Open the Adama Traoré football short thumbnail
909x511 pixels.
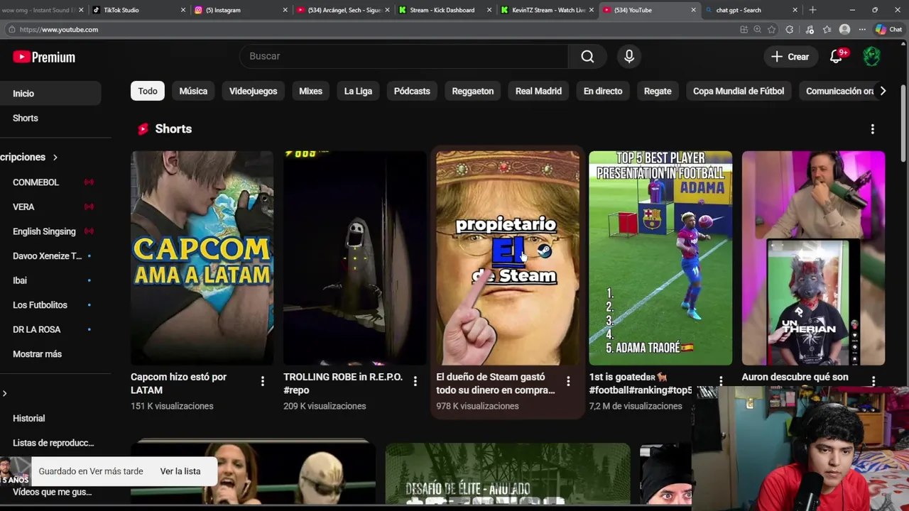click(660, 258)
